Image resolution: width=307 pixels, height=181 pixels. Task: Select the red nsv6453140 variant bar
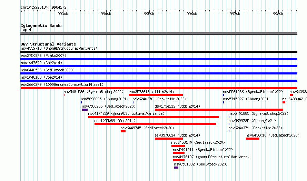click(178, 146)
